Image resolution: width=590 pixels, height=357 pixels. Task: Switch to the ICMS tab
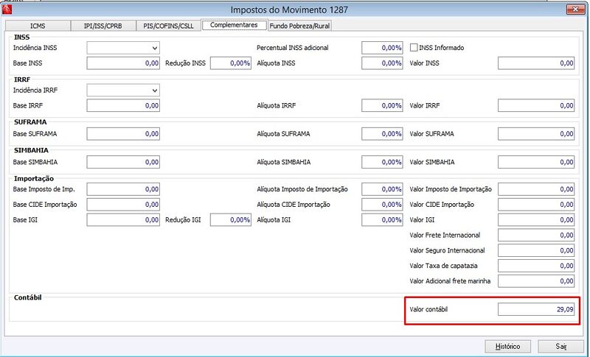38,26
